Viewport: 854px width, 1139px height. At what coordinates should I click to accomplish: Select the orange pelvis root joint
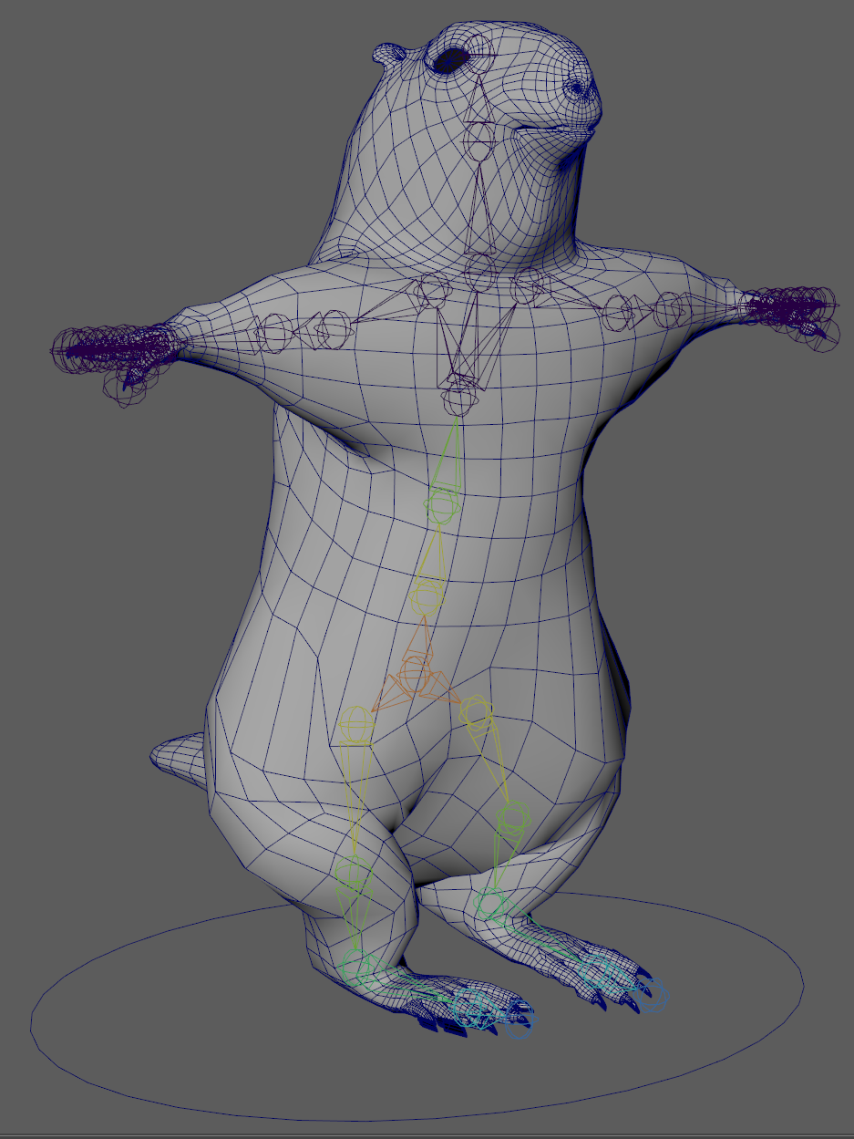(415, 678)
